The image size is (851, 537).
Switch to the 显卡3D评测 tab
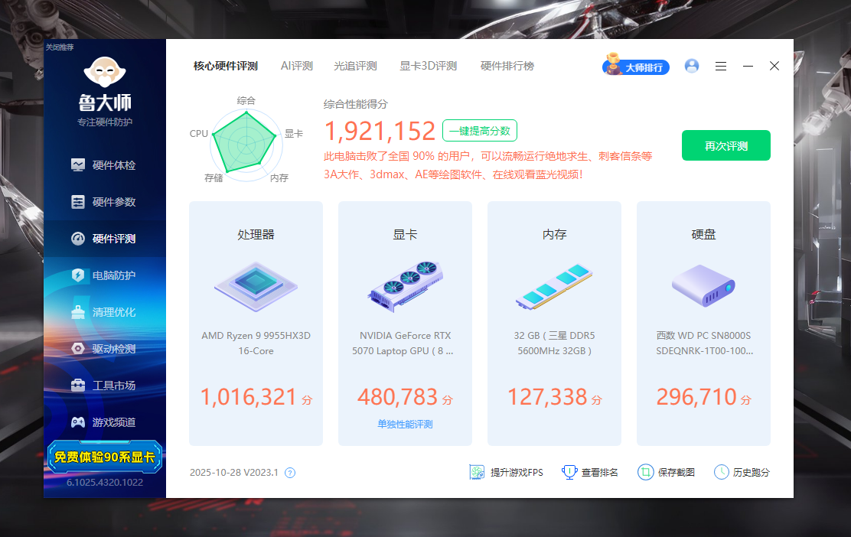click(x=429, y=67)
